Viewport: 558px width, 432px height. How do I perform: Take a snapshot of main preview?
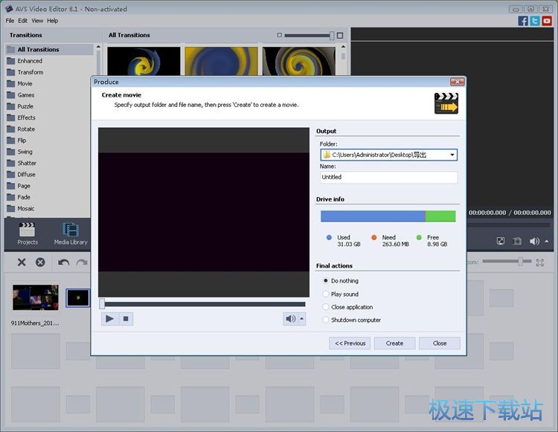[517, 241]
